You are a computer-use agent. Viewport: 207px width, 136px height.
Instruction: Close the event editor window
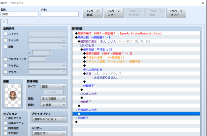(203, 3)
